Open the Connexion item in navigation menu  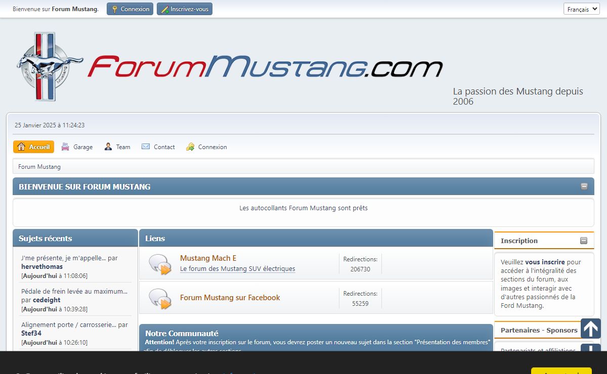pyautogui.click(x=207, y=147)
